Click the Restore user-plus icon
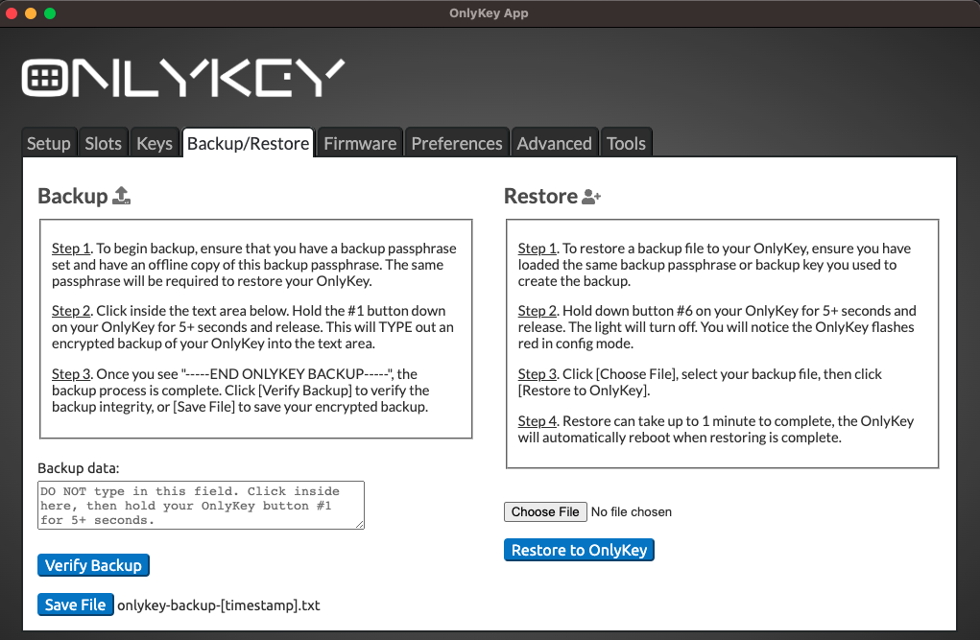 [590, 197]
